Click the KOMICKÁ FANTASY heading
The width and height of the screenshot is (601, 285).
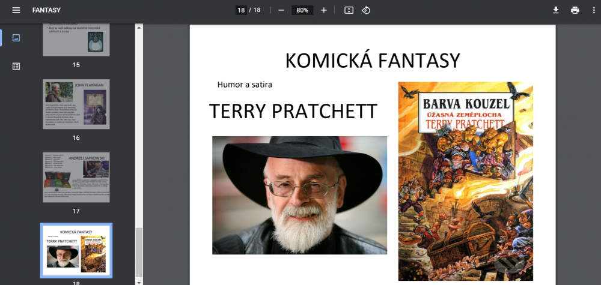point(373,61)
